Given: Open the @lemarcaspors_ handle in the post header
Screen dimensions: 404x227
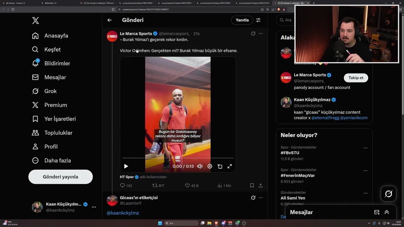Looking at the screenshot, I should pos(175,33).
